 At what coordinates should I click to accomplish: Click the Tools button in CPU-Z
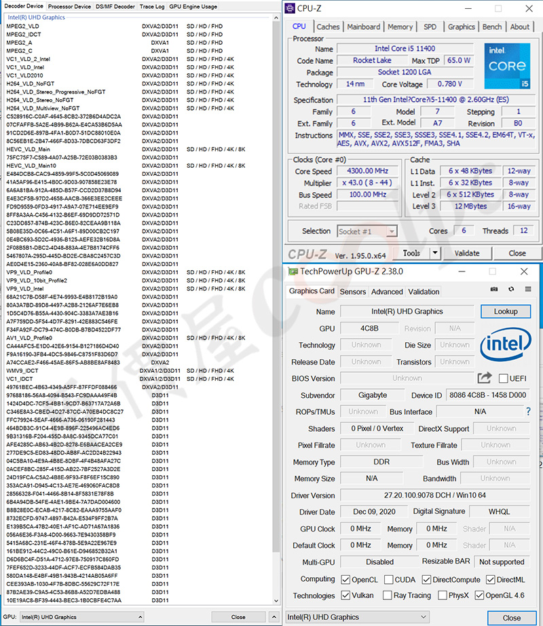tap(411, 253)
